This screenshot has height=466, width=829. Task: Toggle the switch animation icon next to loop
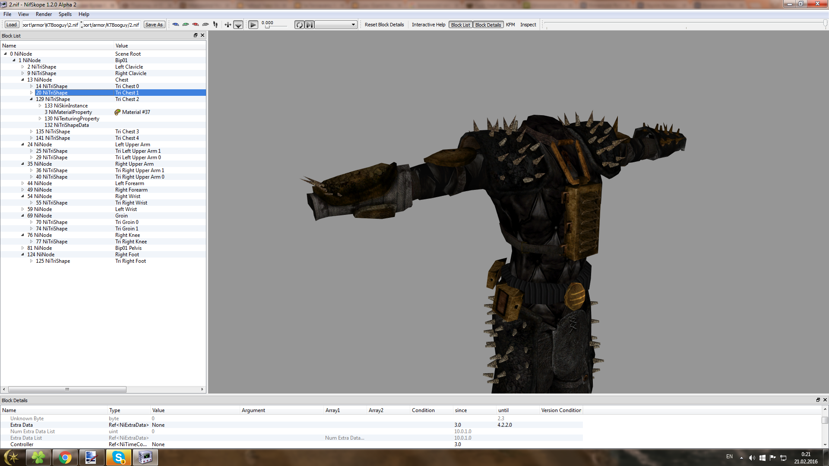coord(310,25)
